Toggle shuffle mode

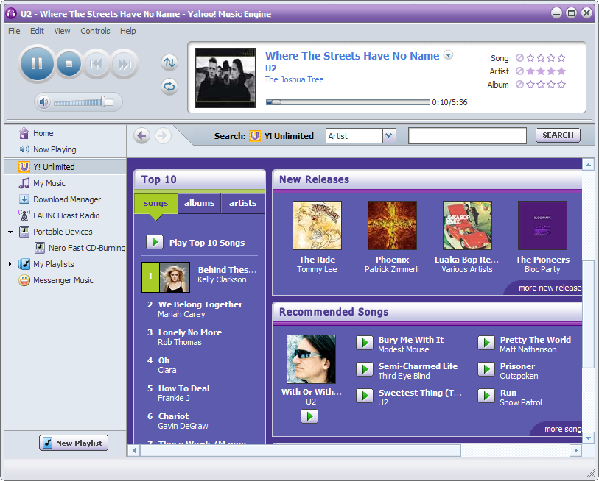pos(169,63)
